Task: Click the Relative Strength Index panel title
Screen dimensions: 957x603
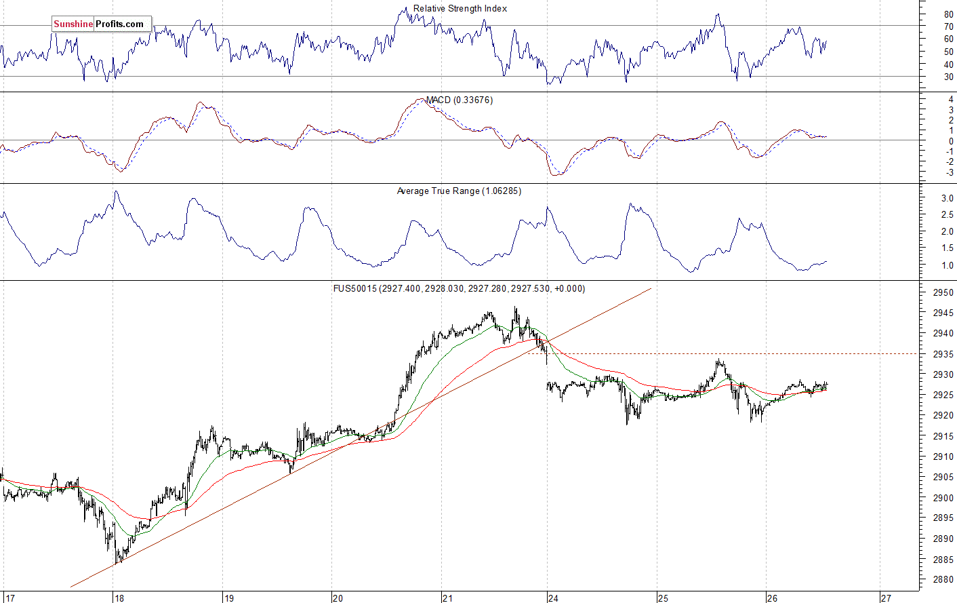Action: [460, 8]
